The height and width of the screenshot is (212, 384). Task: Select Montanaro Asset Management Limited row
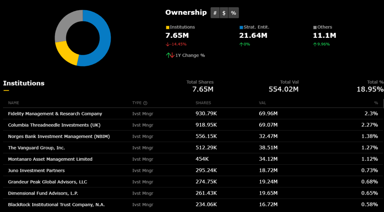coord(193,159)
